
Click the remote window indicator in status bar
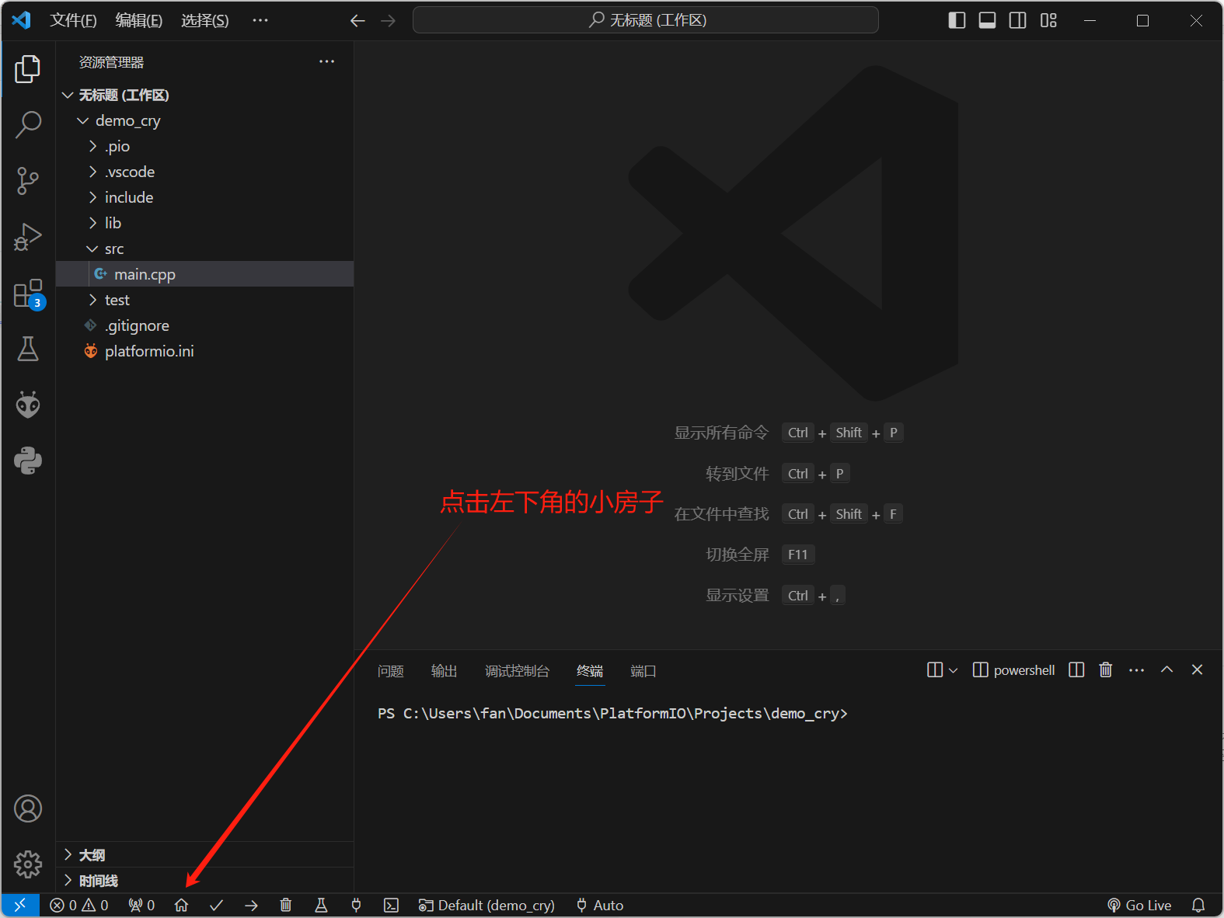point(20,905)
